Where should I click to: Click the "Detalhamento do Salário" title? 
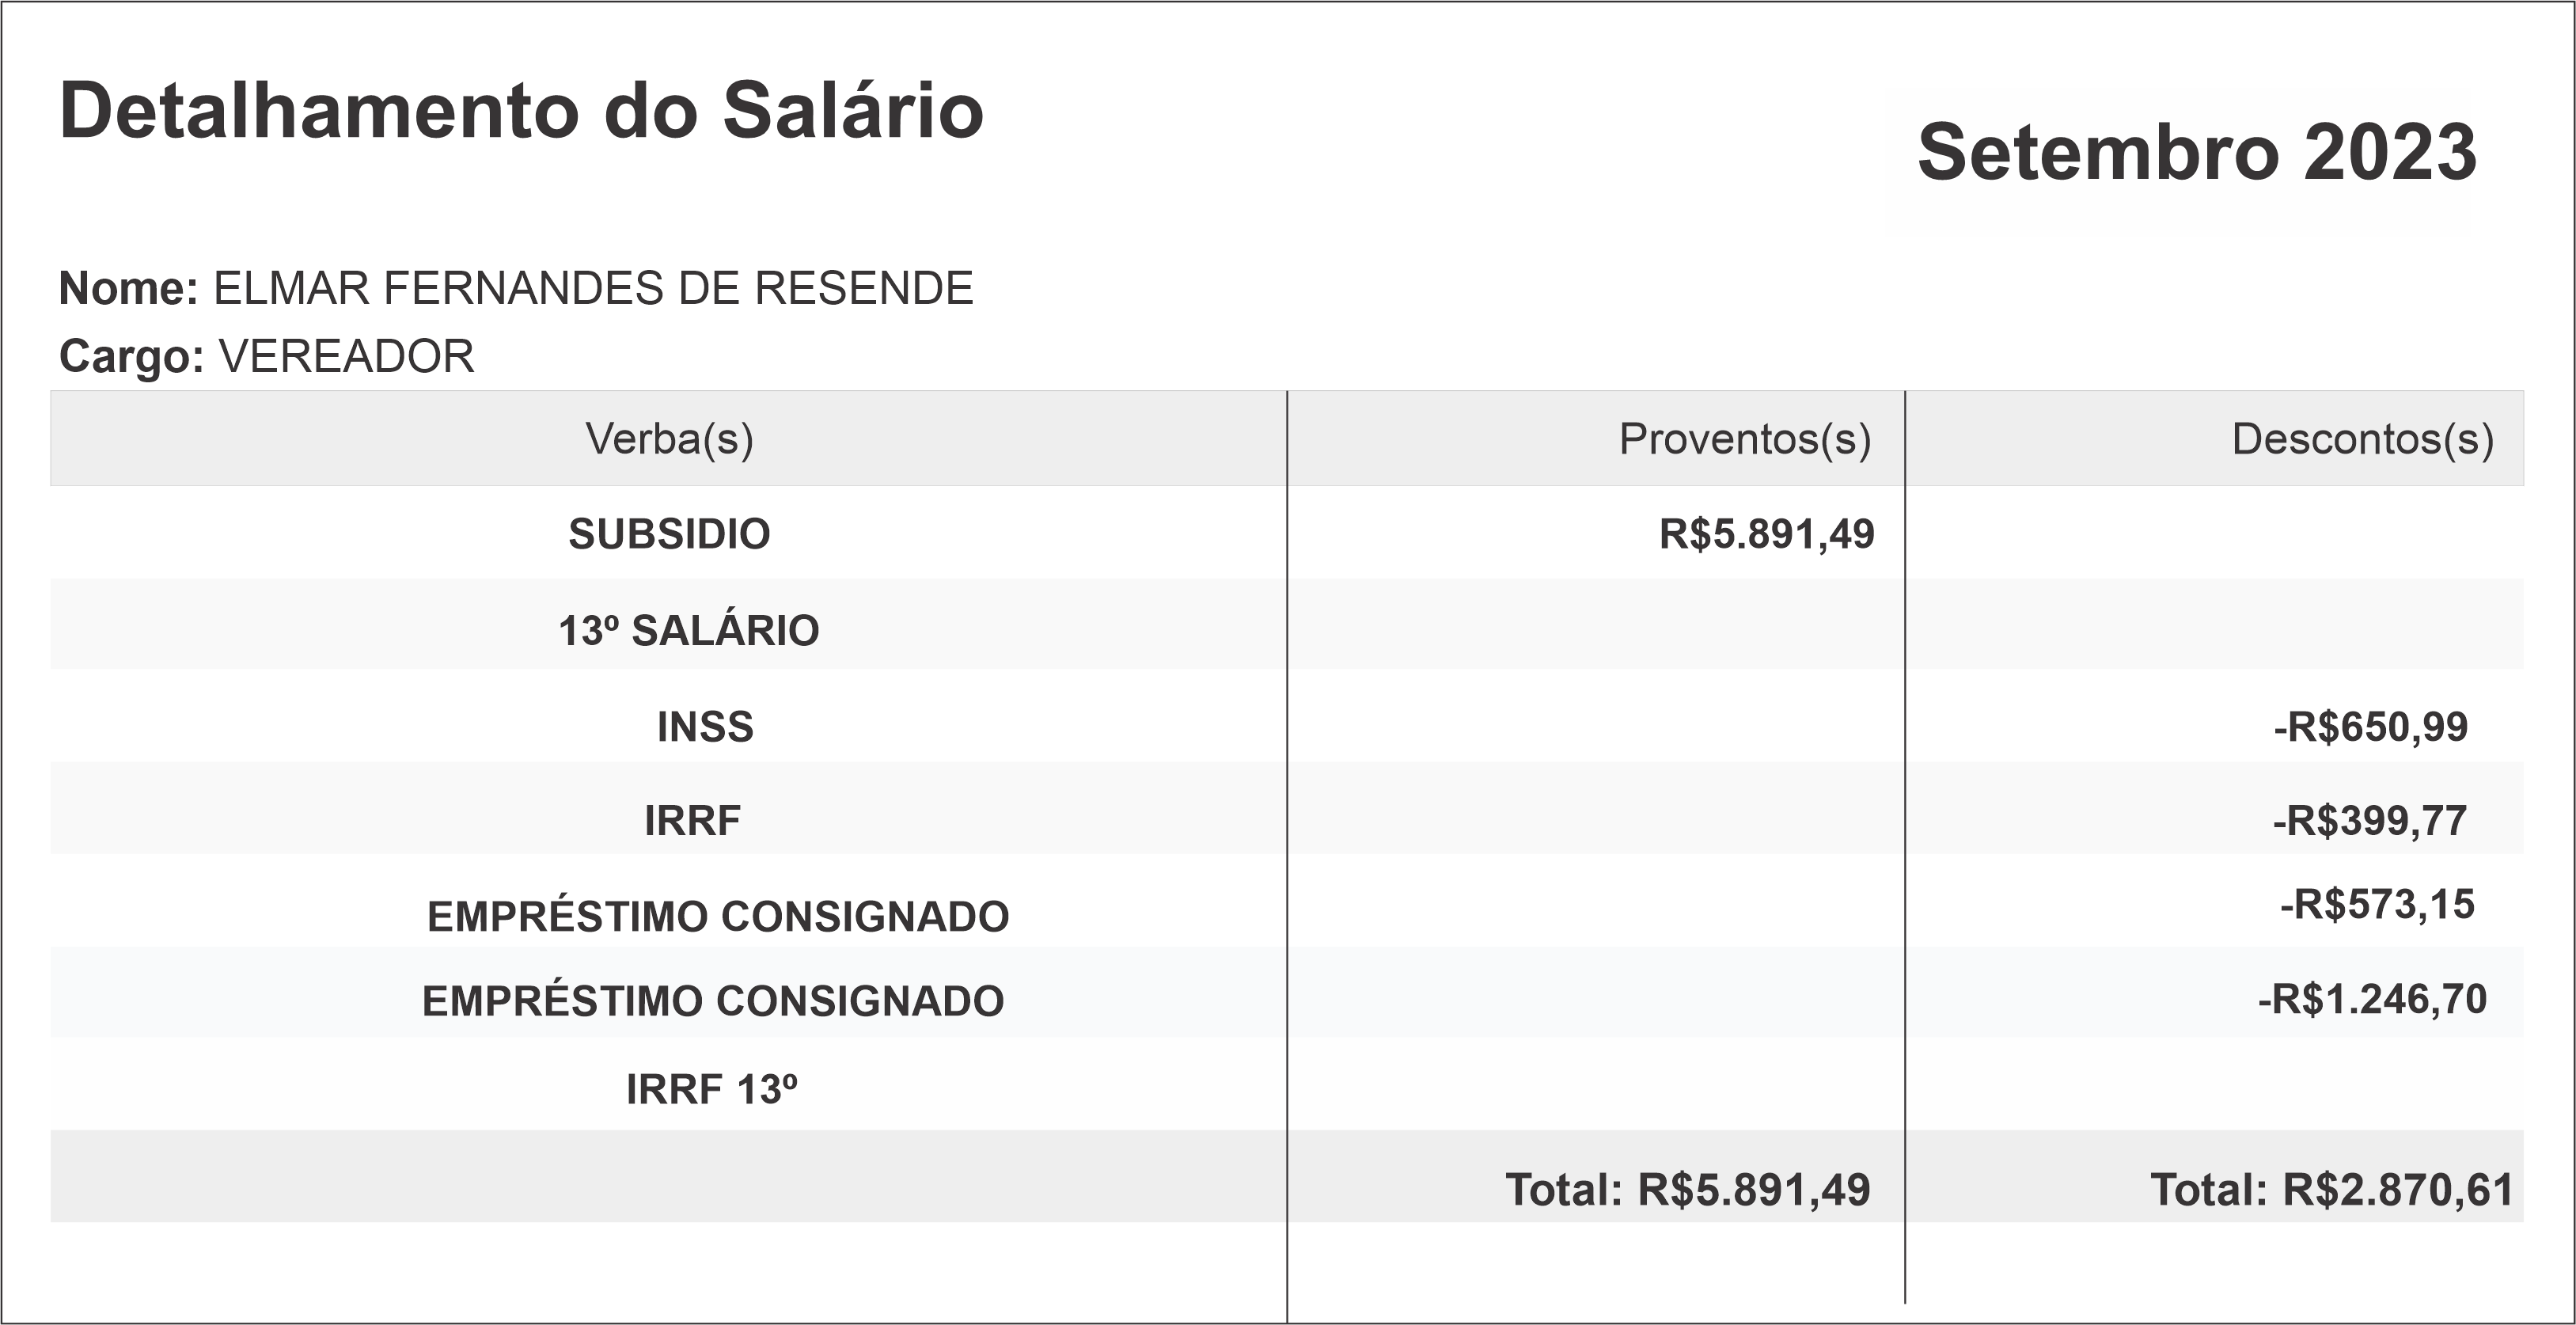point(521,111)
